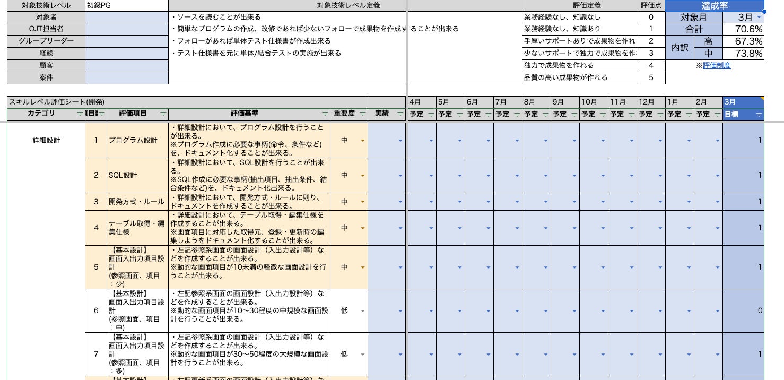Select the 対象者 input cell
This screenshot has height=380, width=784.
click(127, 17)
